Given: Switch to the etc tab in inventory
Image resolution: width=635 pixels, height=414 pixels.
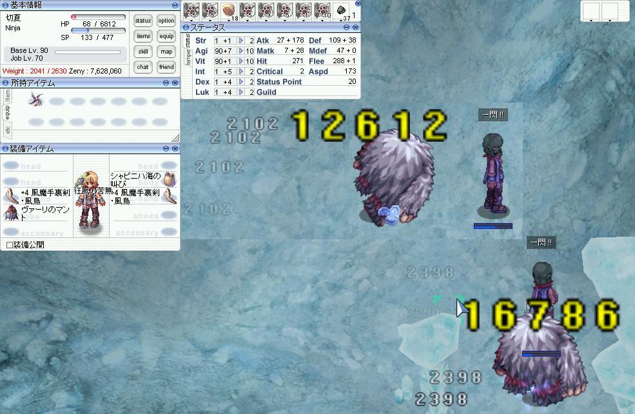Looking at the screenshot, I should 7,130.
